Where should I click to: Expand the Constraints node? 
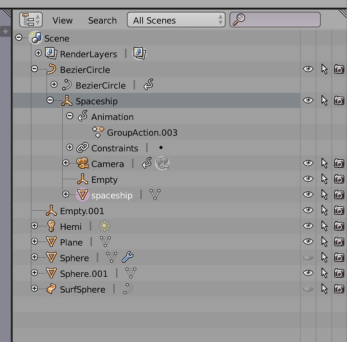tap(70, 147)
